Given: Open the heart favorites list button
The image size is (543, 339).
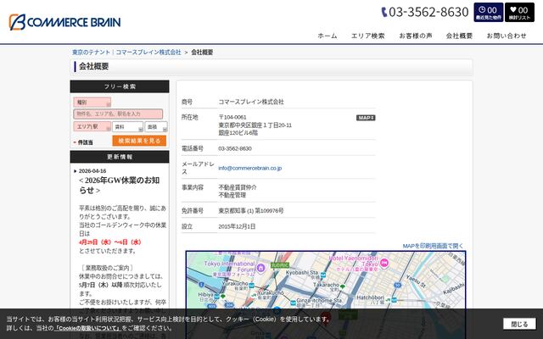Looking at the screenshot, I should [x=519, y=13].
